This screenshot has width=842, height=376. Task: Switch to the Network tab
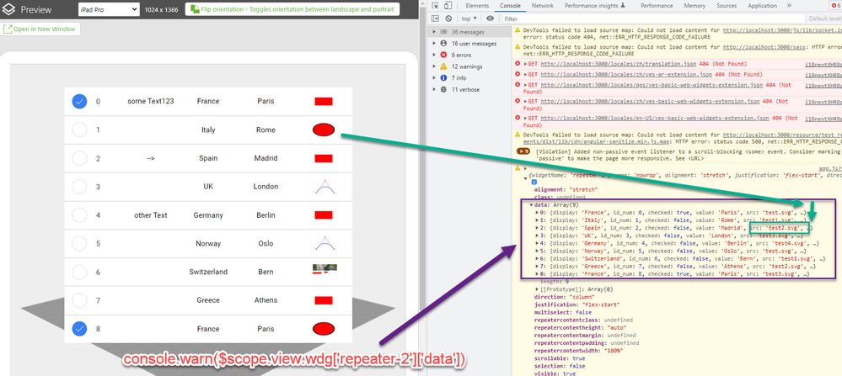(542, 5)
